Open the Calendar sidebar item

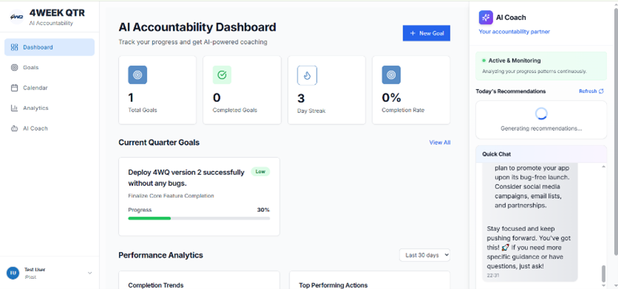(49, 88)
